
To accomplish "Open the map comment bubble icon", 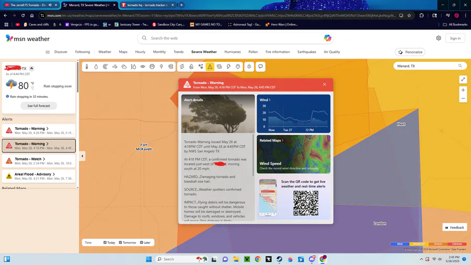I will pos(261,67).
